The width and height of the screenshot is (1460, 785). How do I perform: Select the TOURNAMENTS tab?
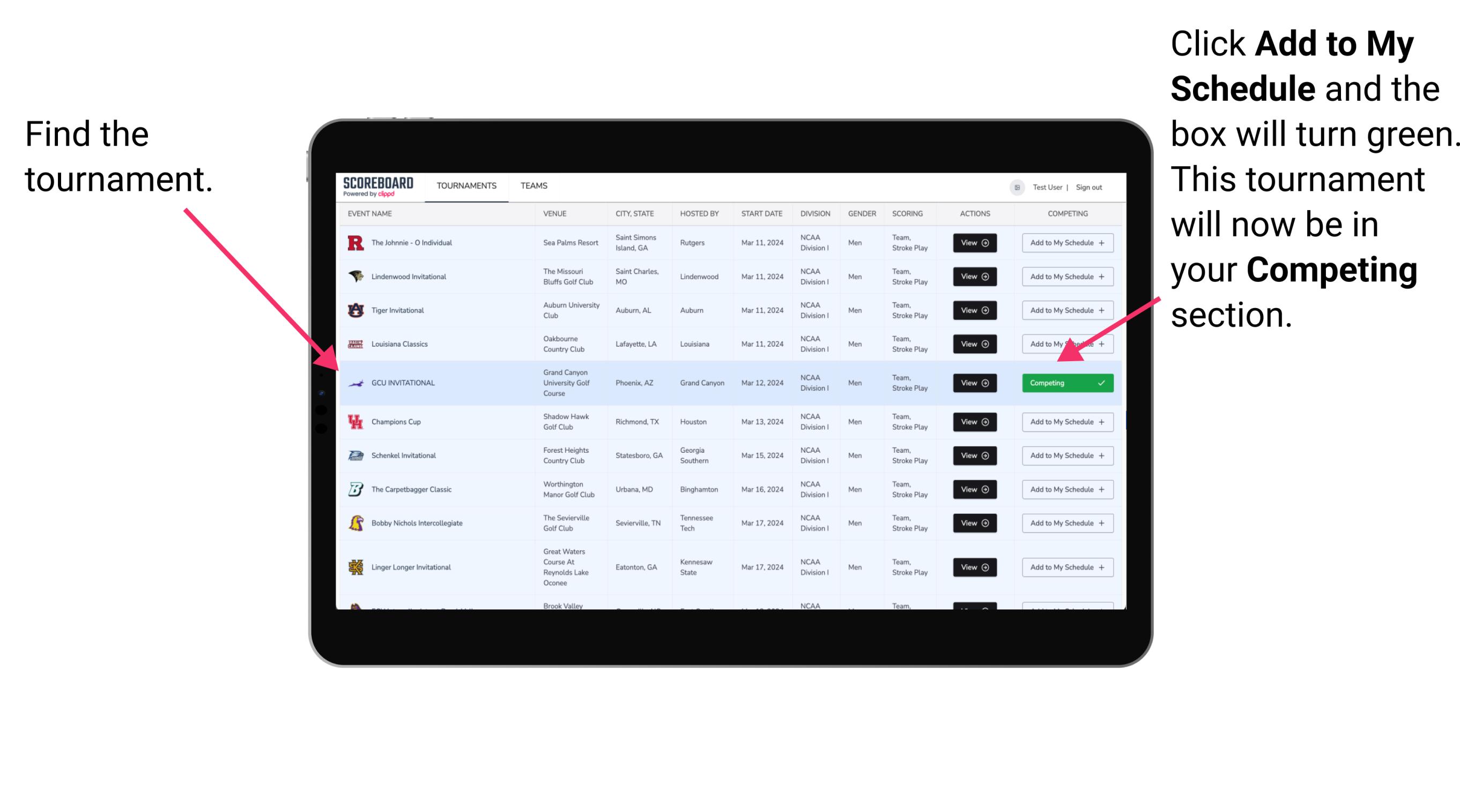[x=466, y=185]
